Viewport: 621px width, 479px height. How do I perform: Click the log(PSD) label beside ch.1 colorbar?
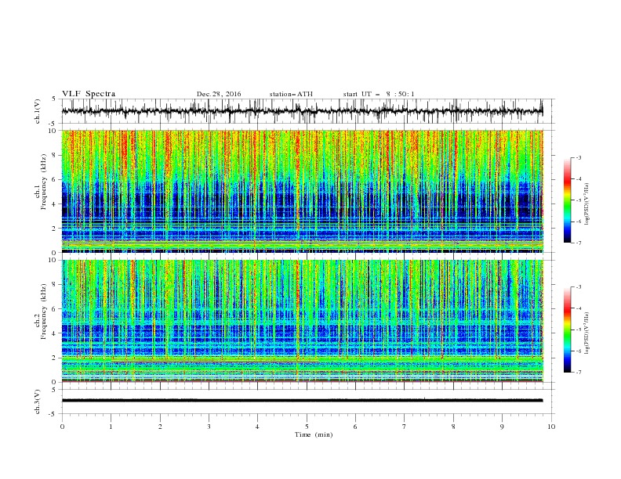coord(586,204)
